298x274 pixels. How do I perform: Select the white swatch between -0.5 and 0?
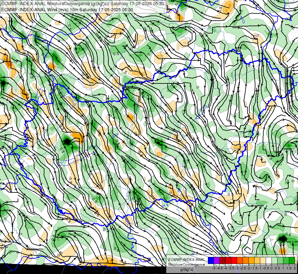click(269, 261)
